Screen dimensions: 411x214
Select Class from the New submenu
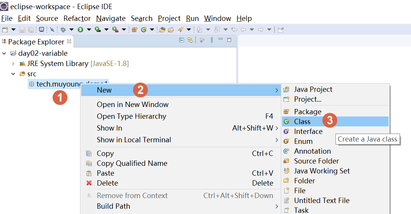pos(302,121)
